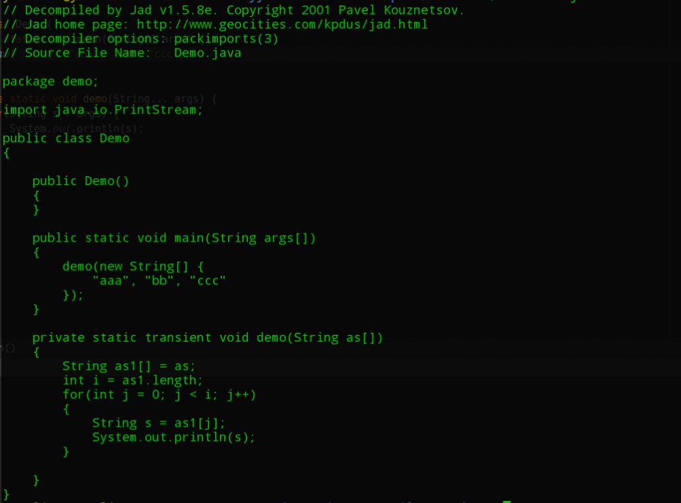Click the 'package demo;' line
Image resolution: width=681 pixels, height=503 pixels.
51,82
